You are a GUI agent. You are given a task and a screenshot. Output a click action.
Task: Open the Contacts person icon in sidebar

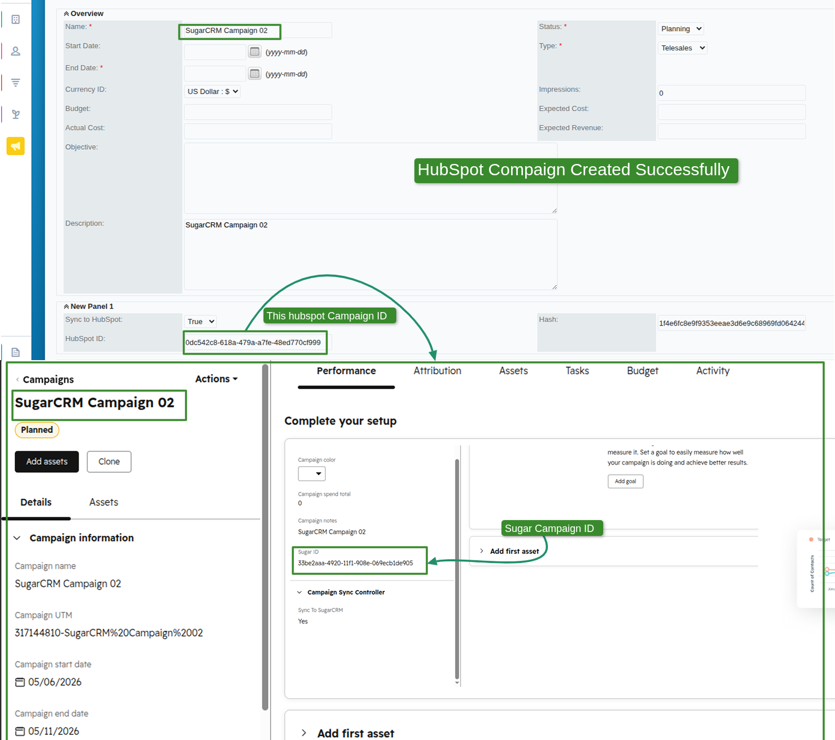16,51
